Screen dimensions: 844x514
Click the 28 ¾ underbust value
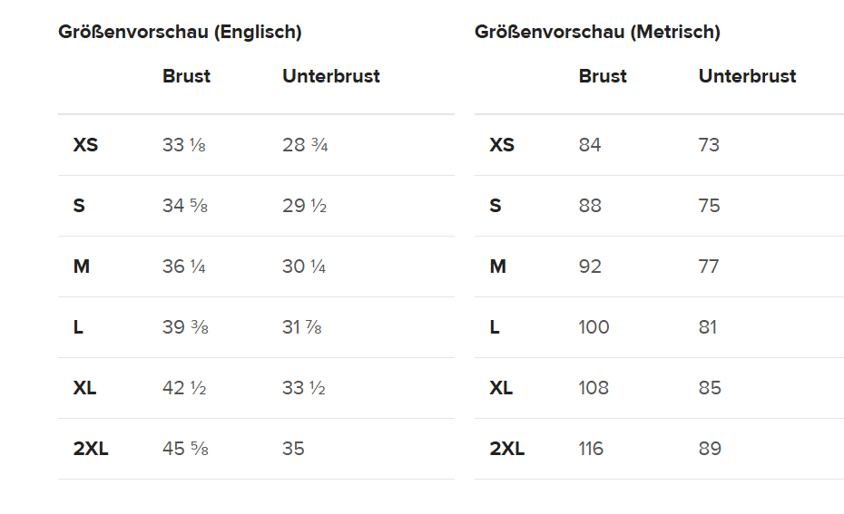[305, 145]
